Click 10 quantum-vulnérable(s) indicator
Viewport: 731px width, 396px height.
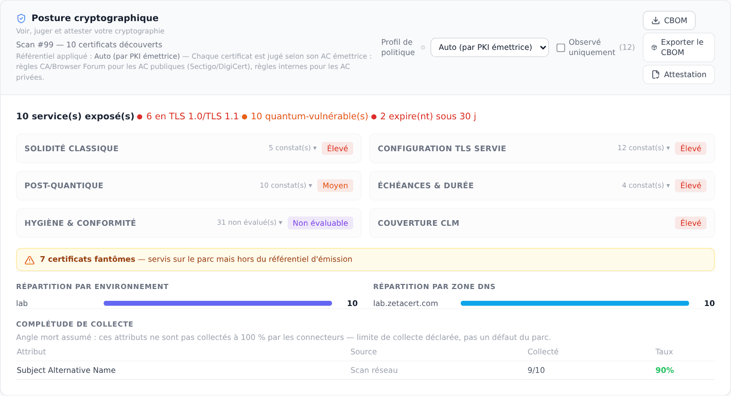309,117
